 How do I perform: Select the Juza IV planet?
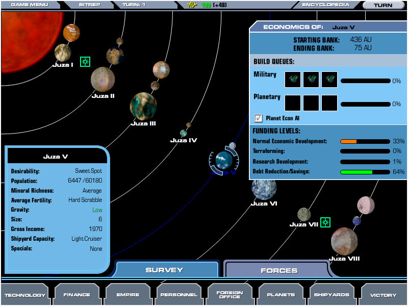[x=184, y=133]
